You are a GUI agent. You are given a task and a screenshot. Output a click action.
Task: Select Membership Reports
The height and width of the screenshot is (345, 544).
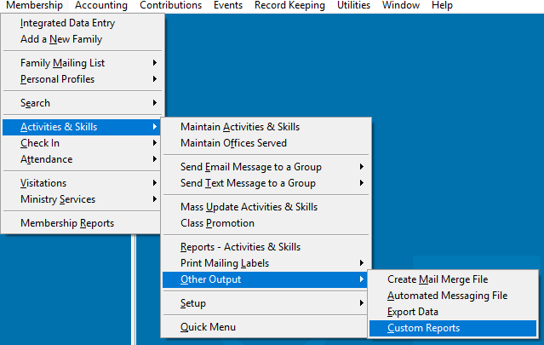67,223
